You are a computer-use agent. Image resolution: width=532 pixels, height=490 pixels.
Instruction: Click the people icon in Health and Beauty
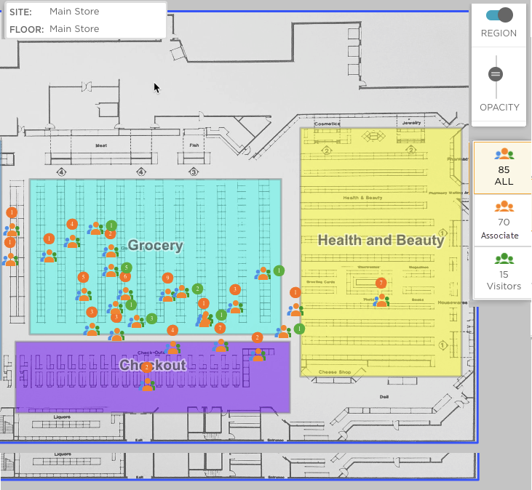pos(381,300)
